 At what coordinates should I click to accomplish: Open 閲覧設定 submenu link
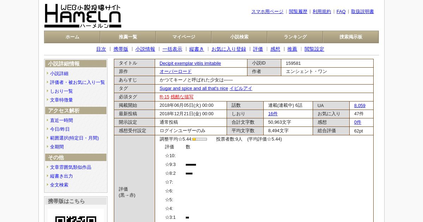point(314,49)
